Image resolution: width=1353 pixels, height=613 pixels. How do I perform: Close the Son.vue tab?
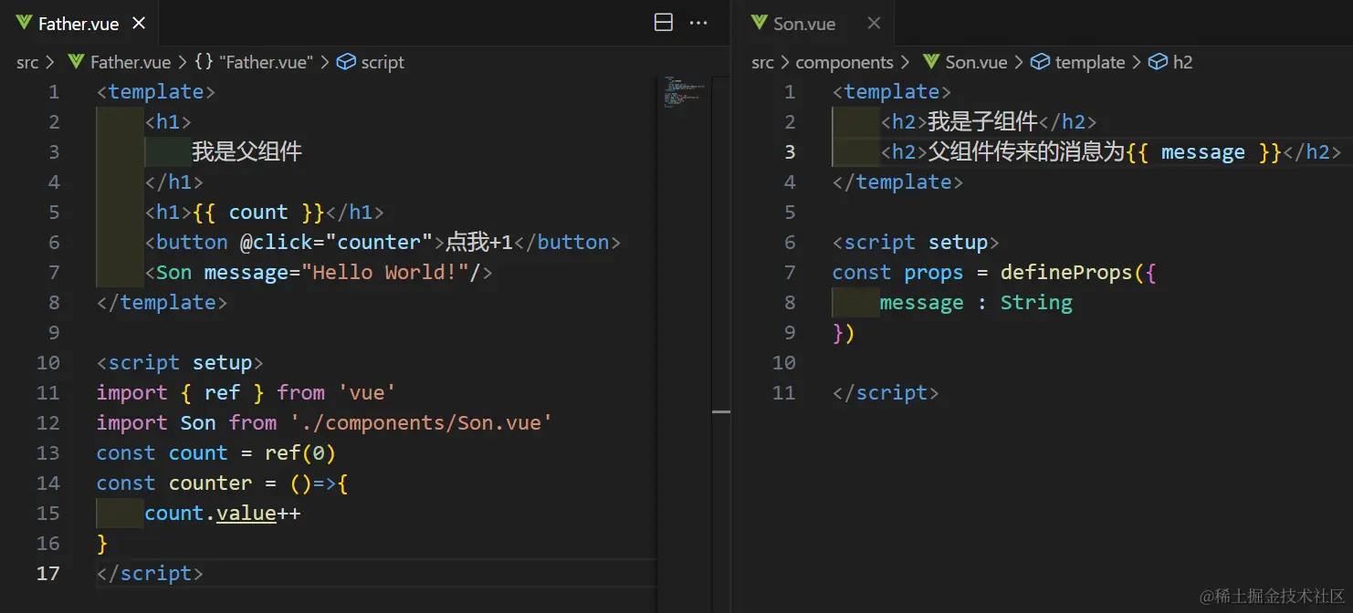(x=874, y=24)
